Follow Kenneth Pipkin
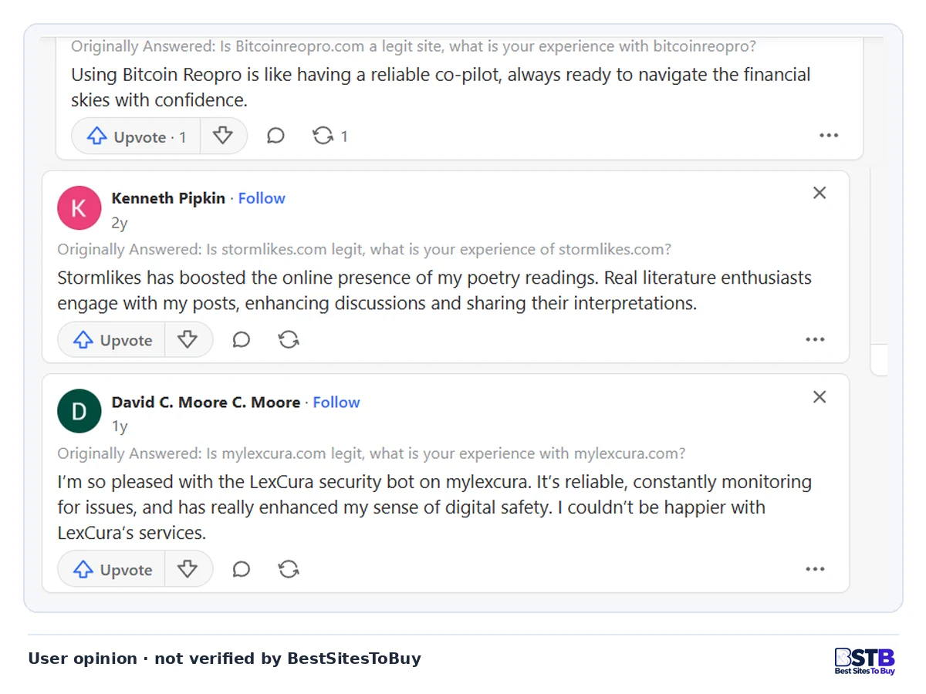The image size is (926, 694). [262, 198]
